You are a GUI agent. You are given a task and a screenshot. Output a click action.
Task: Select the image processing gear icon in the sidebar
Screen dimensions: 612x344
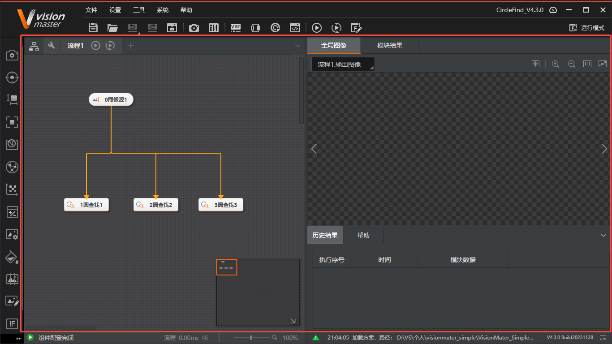tap(12, 234)
